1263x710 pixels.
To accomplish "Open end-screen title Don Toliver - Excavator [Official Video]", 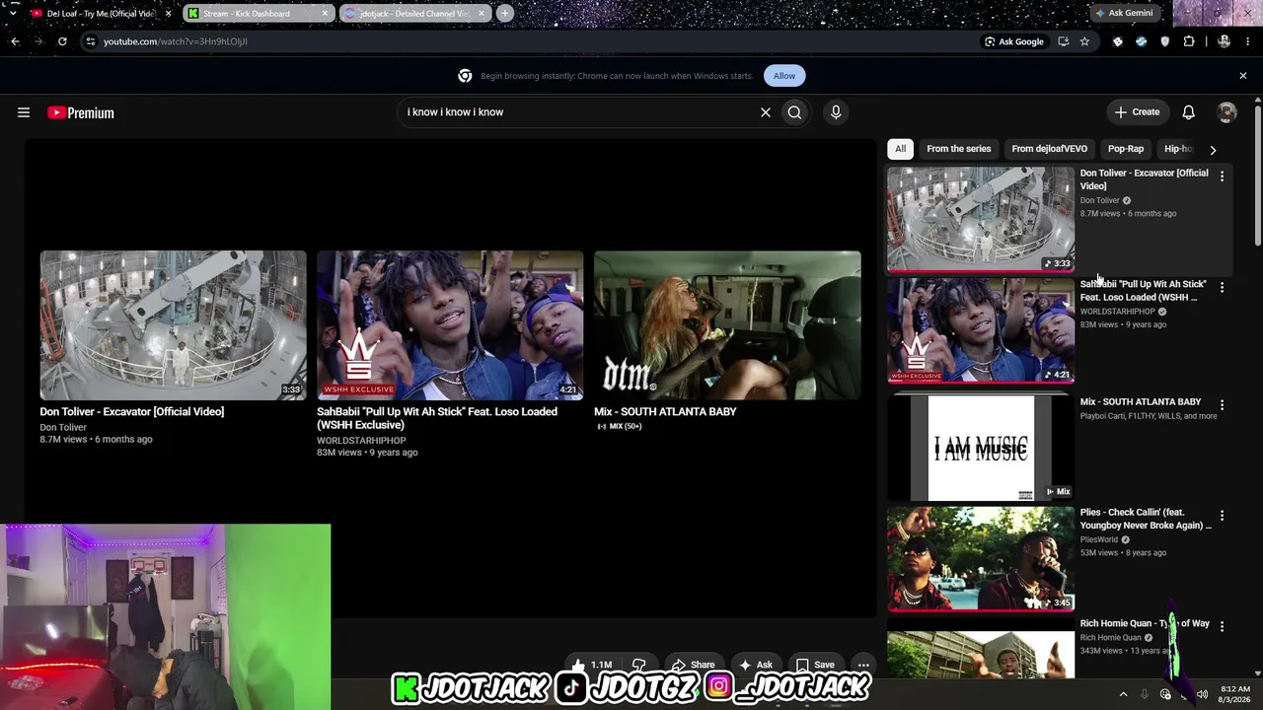I will (132, 412).
